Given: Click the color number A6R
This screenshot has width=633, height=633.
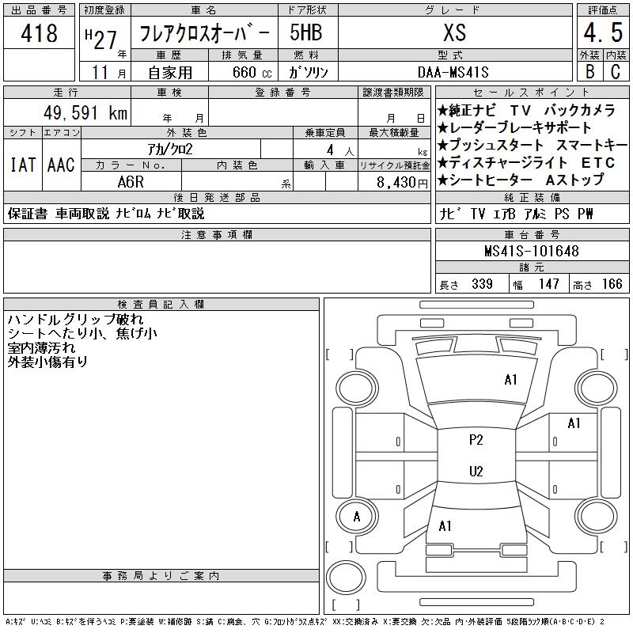Looking at the screenshot, I should 131,182.
